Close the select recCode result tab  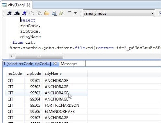point(55,63)
